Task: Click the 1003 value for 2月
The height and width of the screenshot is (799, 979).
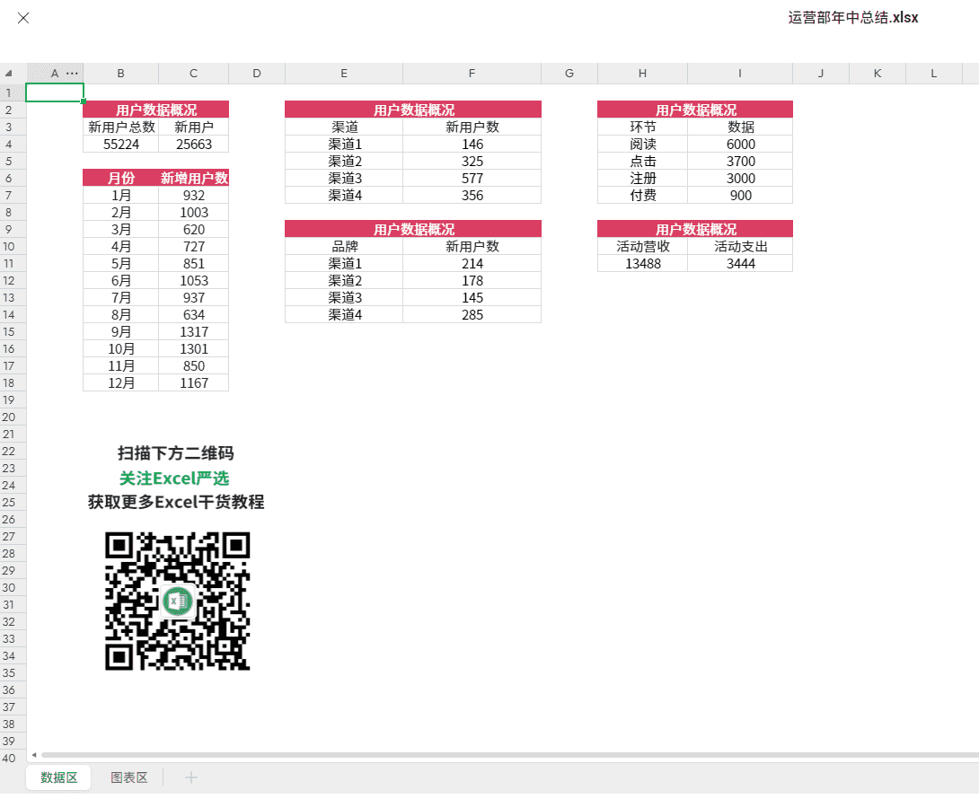Action: (193, 212)
